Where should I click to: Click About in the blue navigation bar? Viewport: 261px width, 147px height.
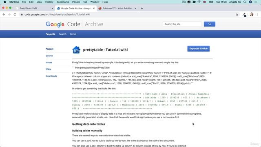pos(73,34)
